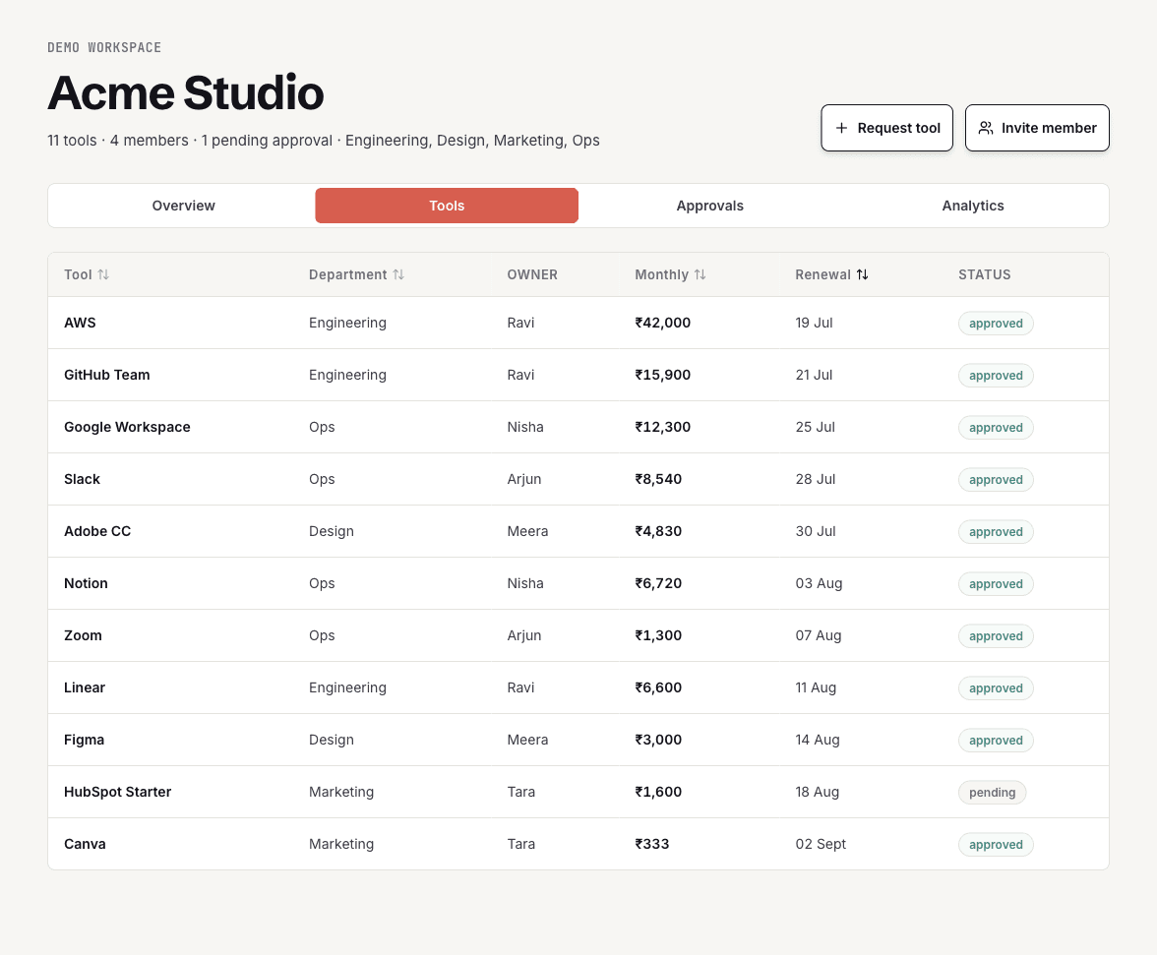Click owner Tara in the Canva row
This screenshot has height=955, width=1157.
tap(521, 845)
